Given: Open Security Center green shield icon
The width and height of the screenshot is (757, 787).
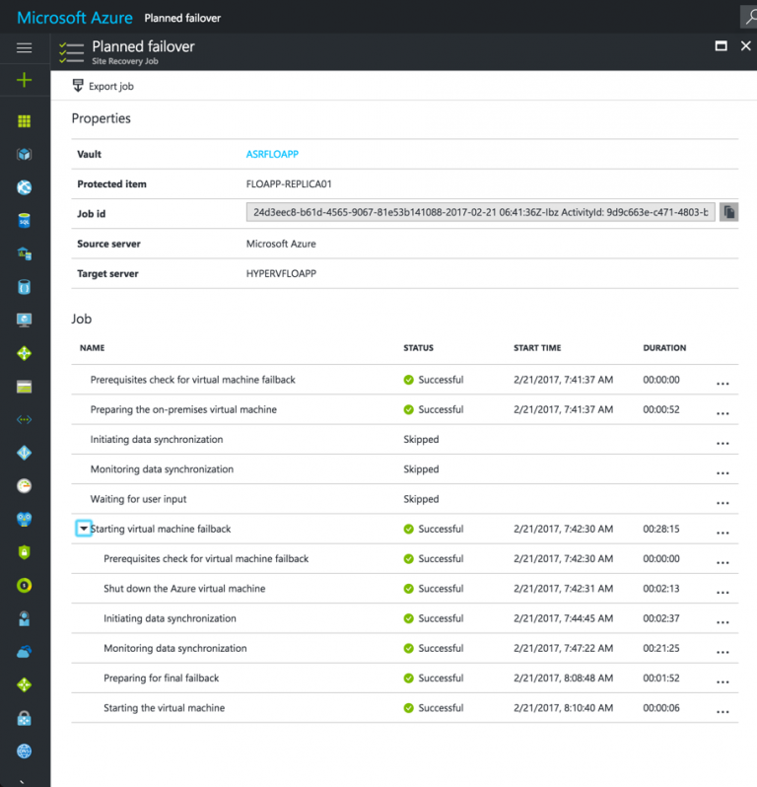Looking at the screenshot, I should point(24,552).
